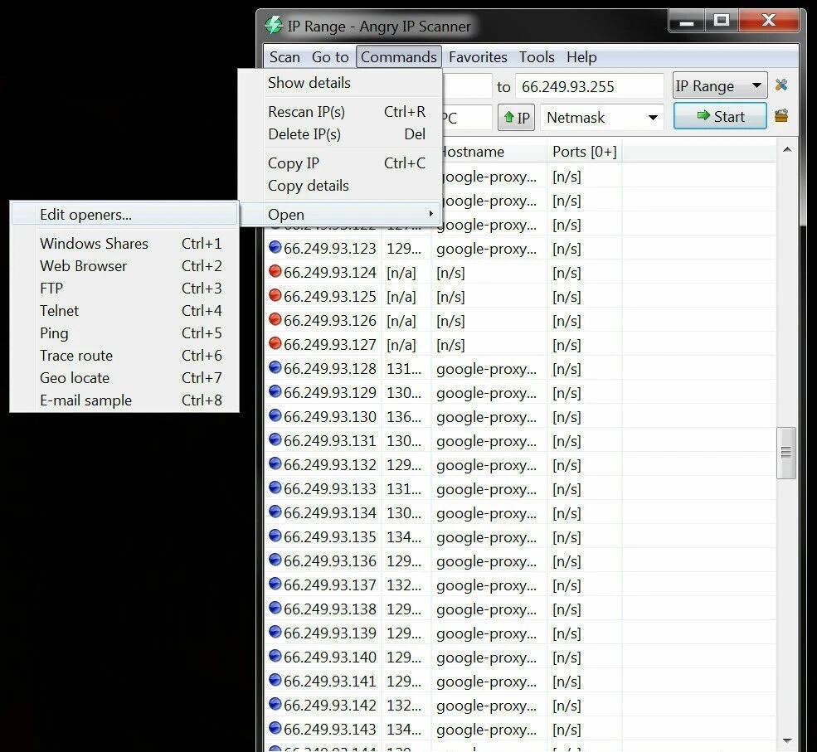Expand the Open submenu arrow

pos(430,214)
